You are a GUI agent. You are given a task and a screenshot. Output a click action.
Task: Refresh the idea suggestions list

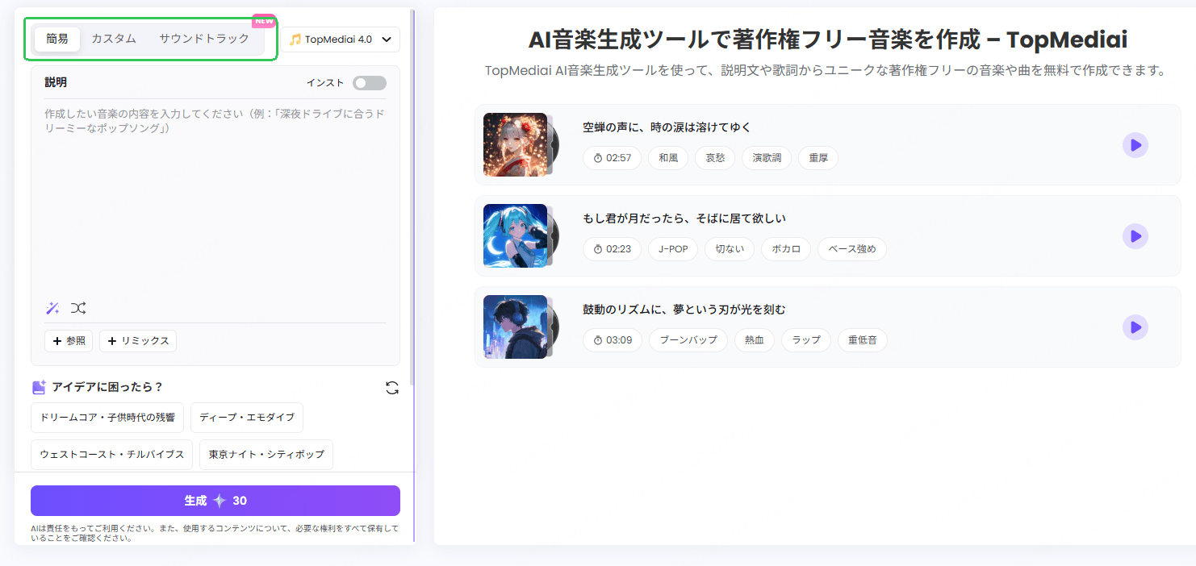(392, 388)
